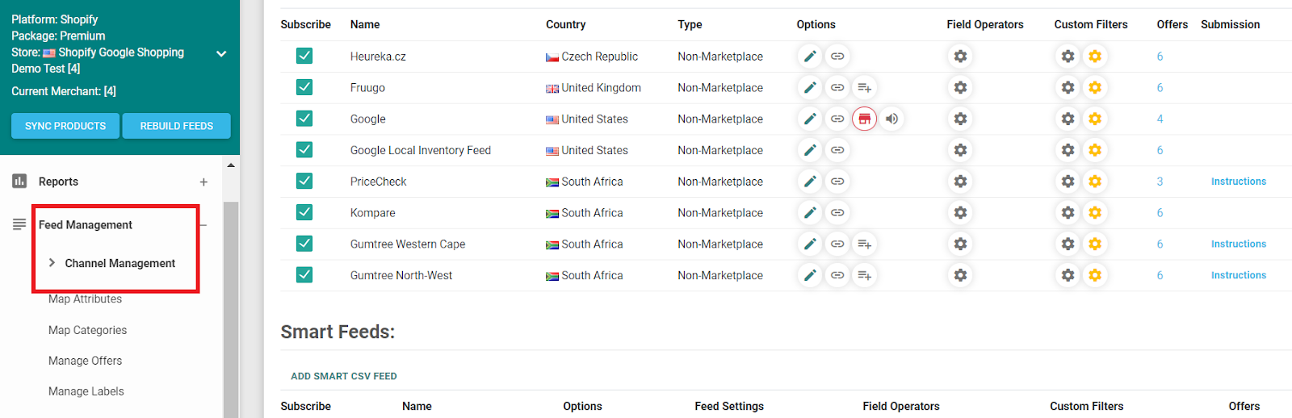Uncheck the Heureka.cz subscribe checkbox
The height and width of the screenshot is (418, 1292).
[x=304, y=56]
